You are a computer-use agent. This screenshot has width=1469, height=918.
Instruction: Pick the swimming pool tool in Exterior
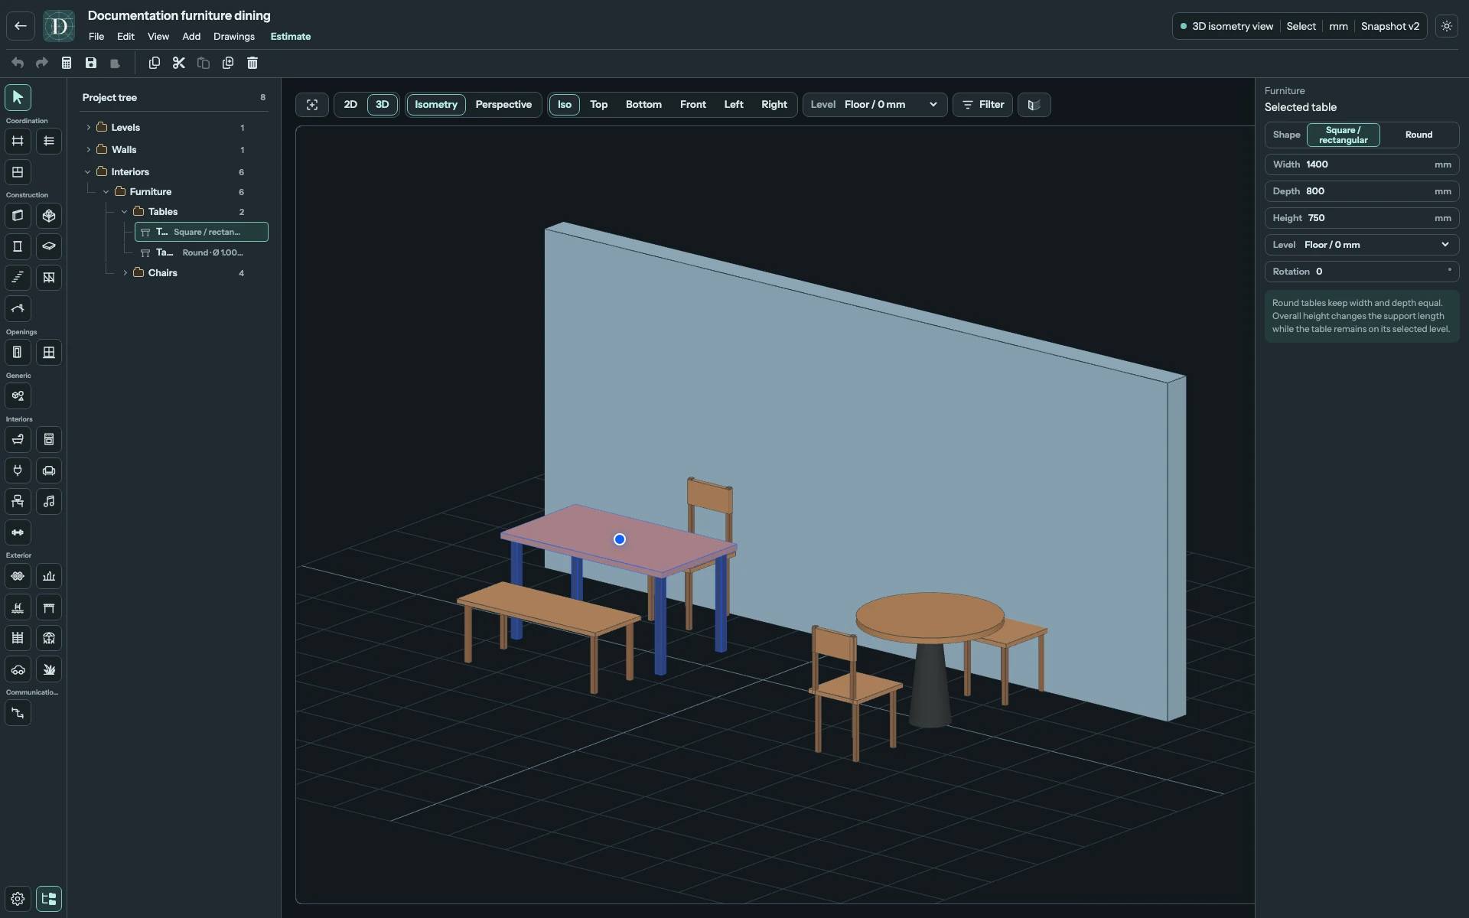coord(18,607)
